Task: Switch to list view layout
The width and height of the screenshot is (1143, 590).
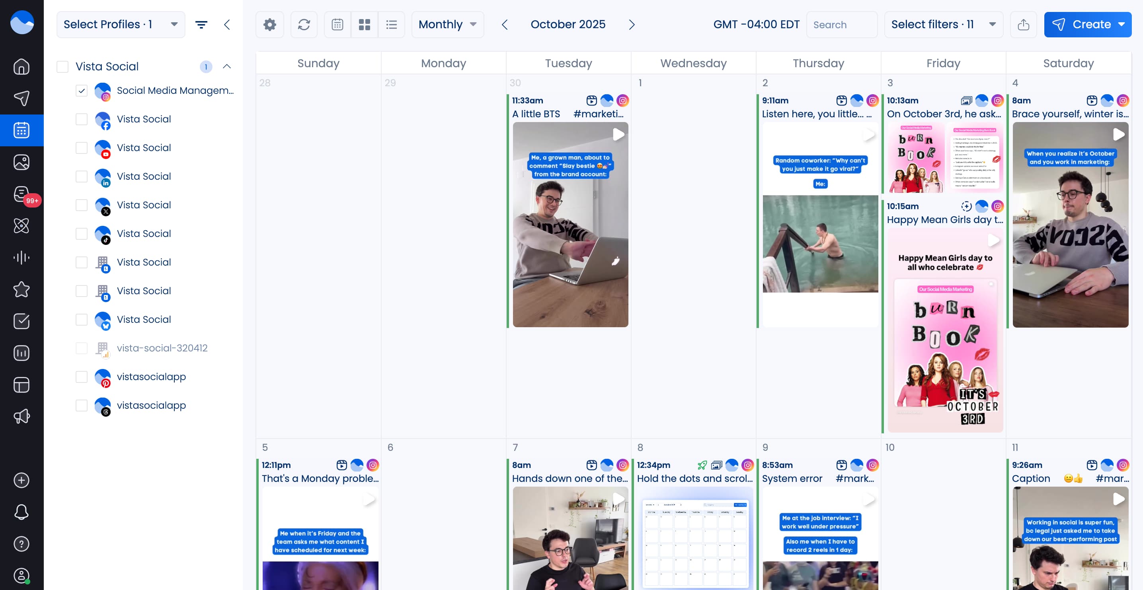Action: point(391,24)
